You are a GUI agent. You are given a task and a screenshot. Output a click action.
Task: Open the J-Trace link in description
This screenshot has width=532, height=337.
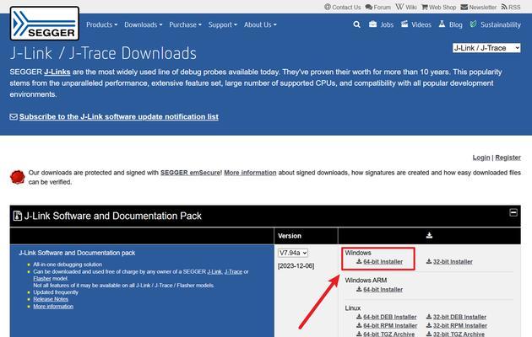click(233, 271)
